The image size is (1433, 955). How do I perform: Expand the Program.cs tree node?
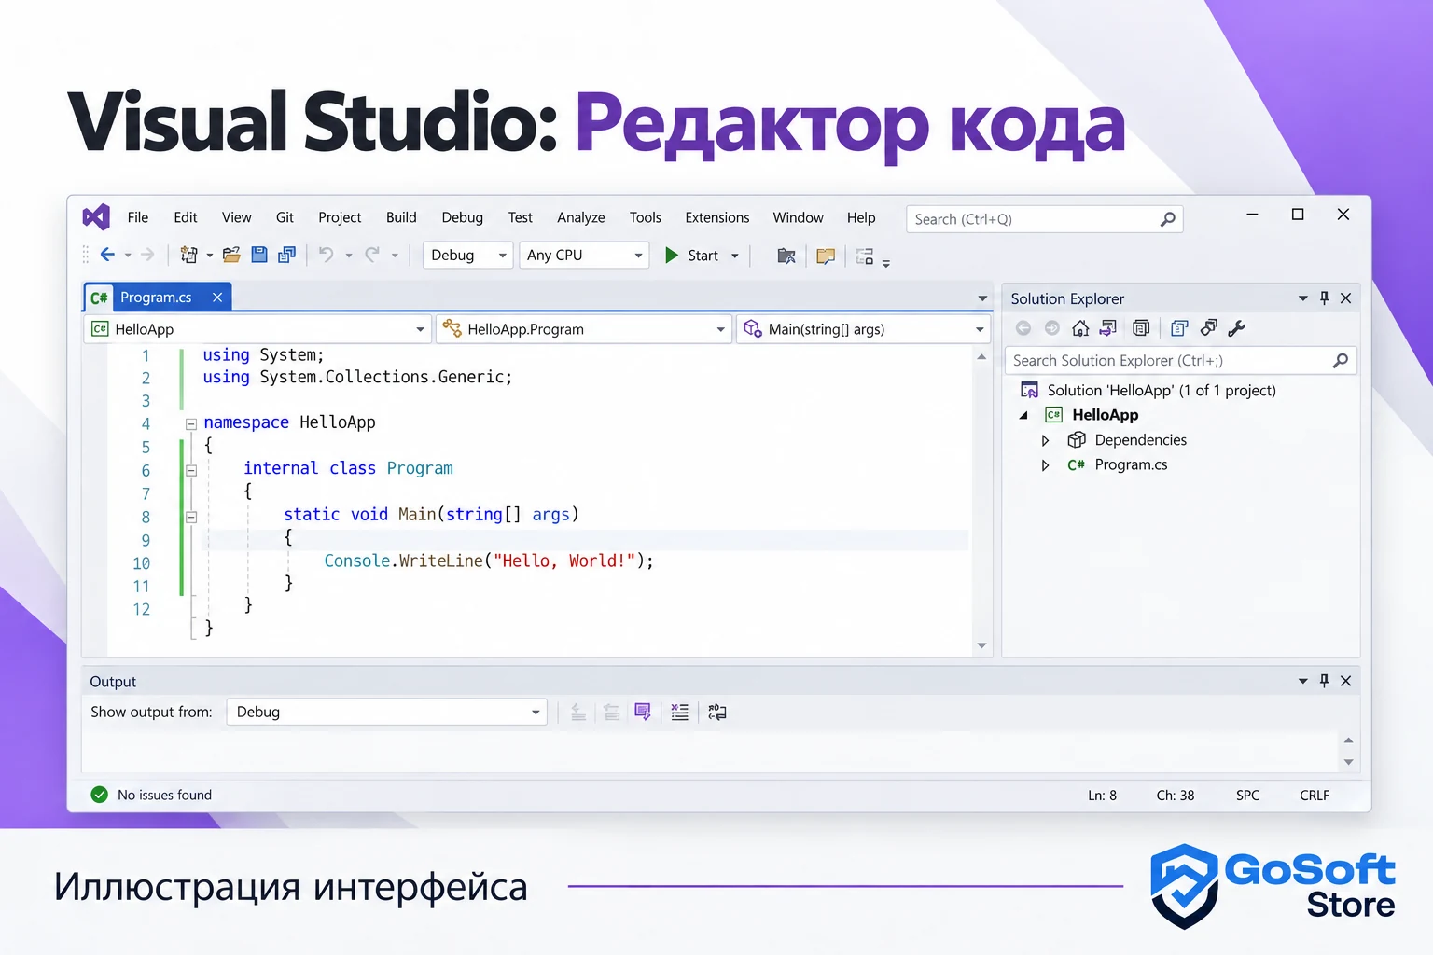(1046, 465)
